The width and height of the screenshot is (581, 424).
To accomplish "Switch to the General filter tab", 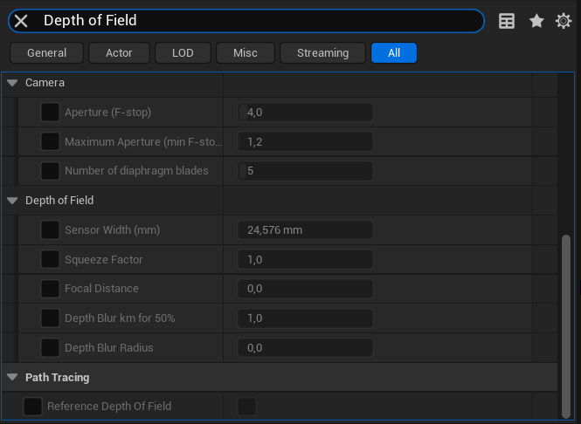I will pos(46,53).
